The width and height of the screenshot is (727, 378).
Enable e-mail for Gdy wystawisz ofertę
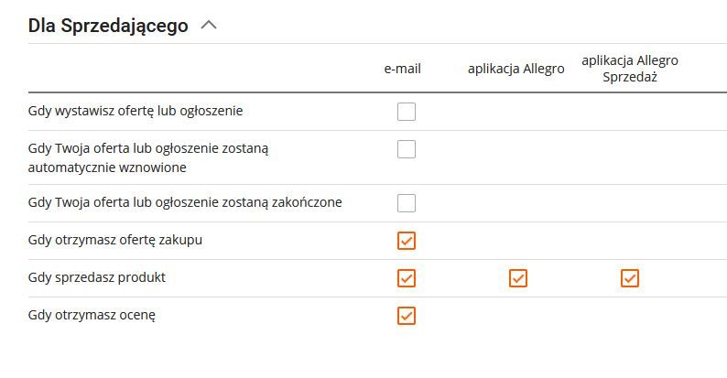point(407,112)
